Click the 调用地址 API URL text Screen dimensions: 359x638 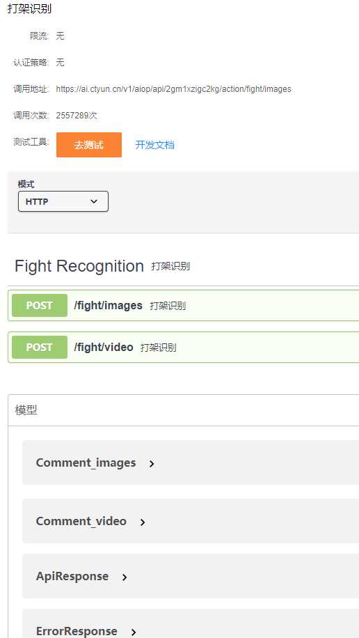point(174,89)
